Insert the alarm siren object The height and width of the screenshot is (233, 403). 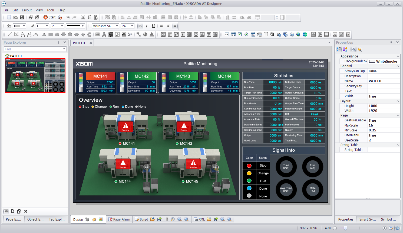[x=272, y=34]
